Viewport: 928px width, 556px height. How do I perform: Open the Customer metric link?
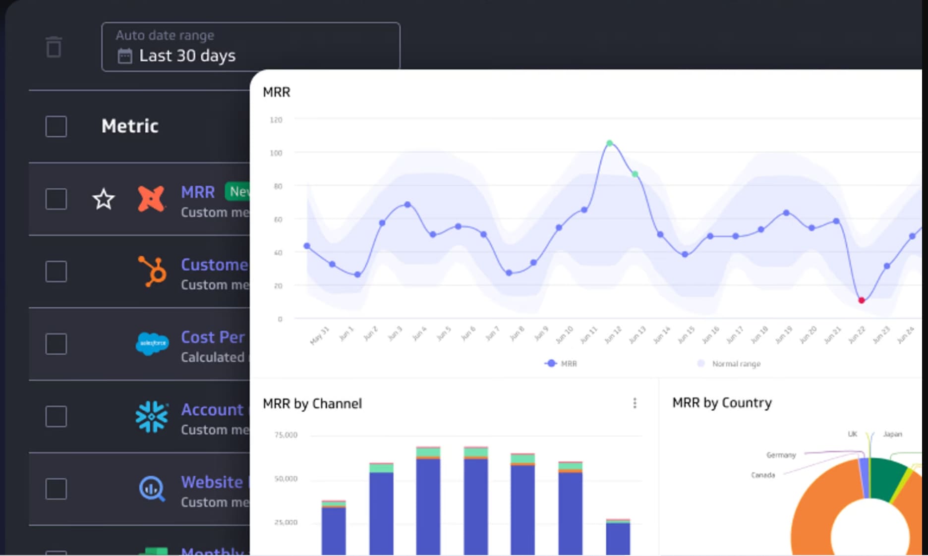(x=215, y=265)
